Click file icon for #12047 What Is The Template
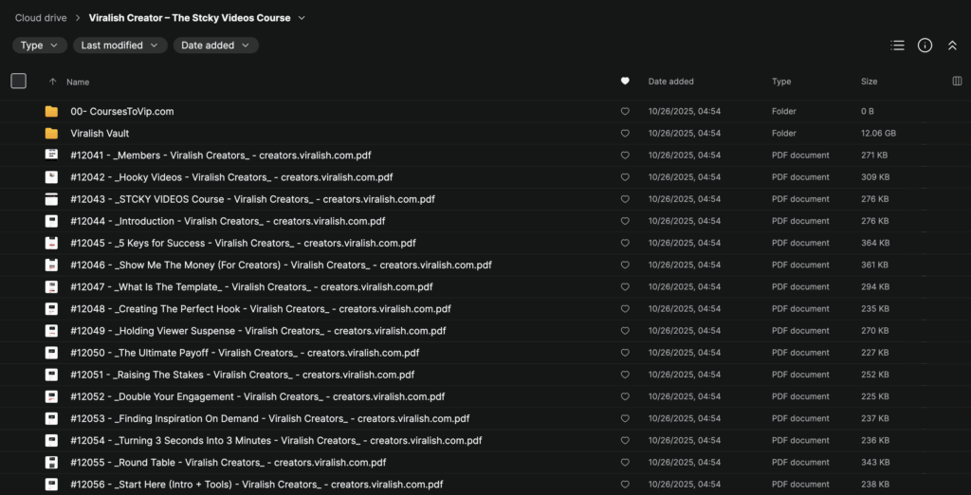 point(51,286)
